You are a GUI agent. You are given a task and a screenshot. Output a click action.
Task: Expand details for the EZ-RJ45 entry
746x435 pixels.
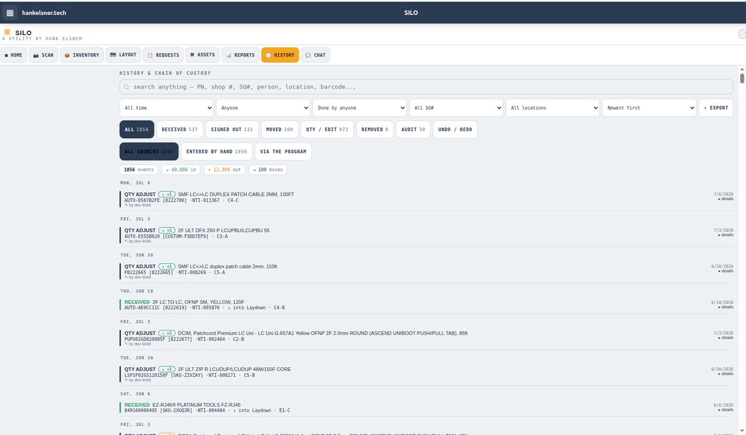[x=726, y=410]
